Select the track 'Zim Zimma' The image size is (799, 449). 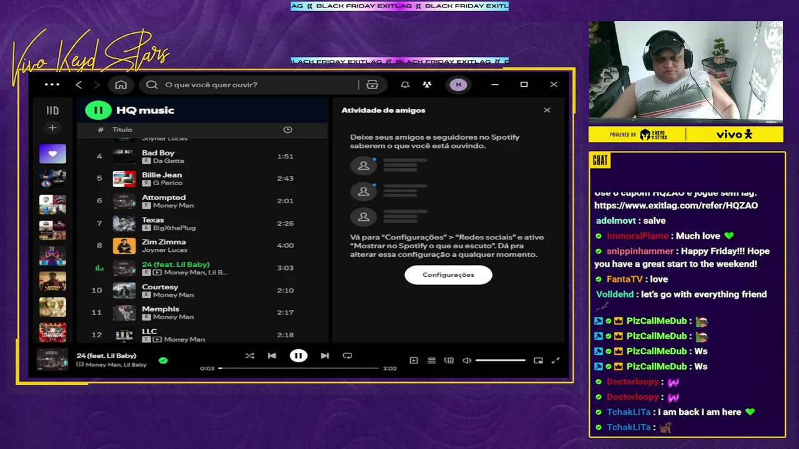click(x=164, y=242)
